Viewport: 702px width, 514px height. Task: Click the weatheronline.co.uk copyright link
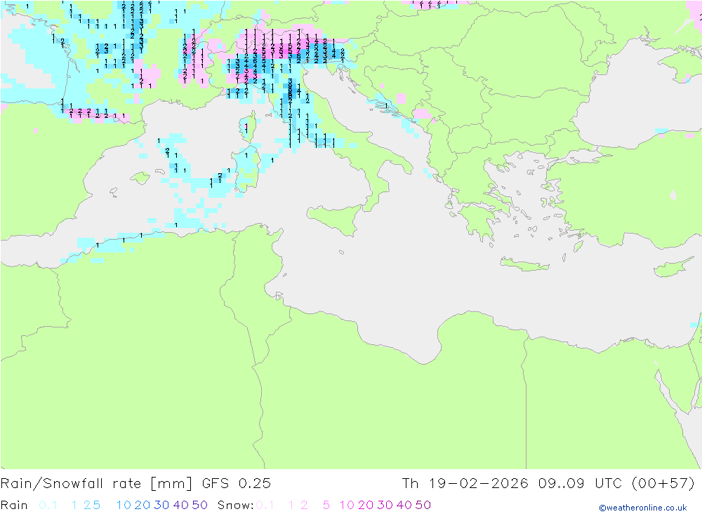(643, 508)
